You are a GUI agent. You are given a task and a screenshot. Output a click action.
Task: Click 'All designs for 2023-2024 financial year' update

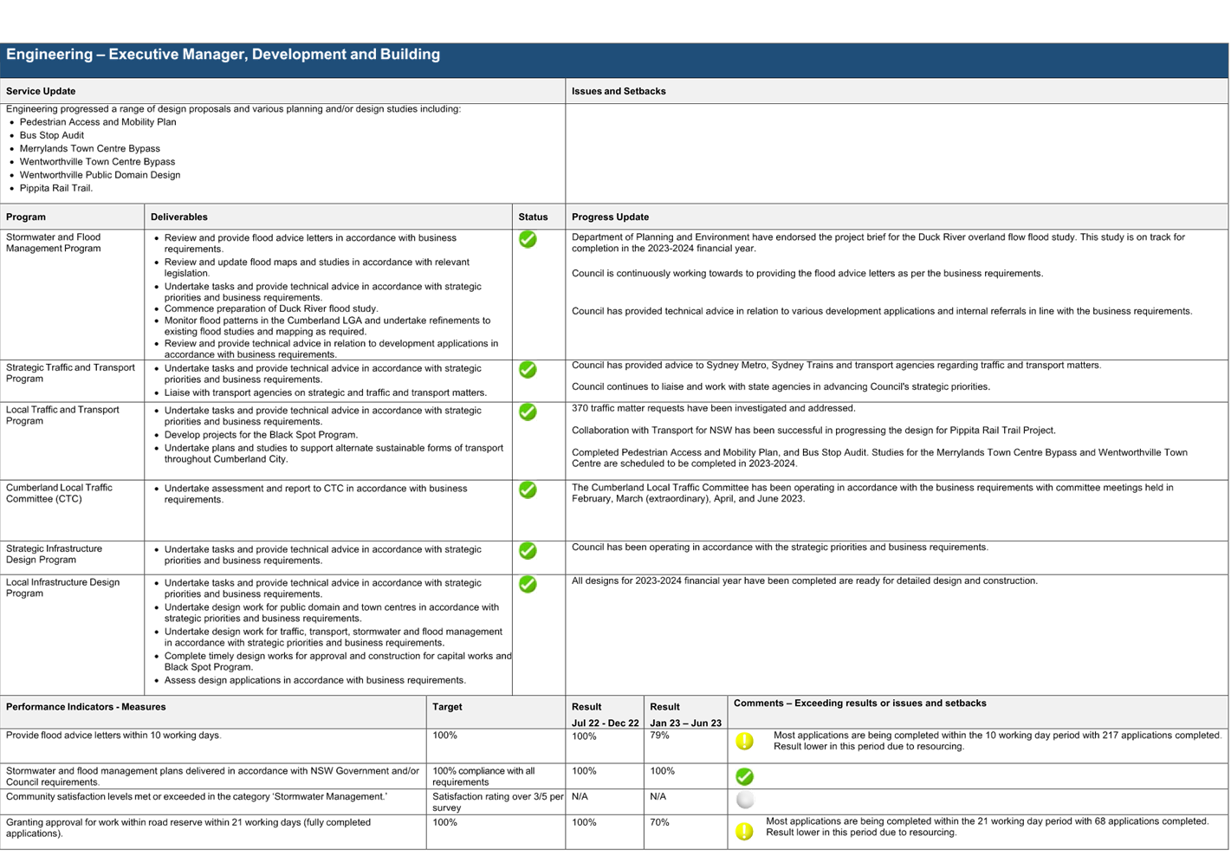(804, 581)
